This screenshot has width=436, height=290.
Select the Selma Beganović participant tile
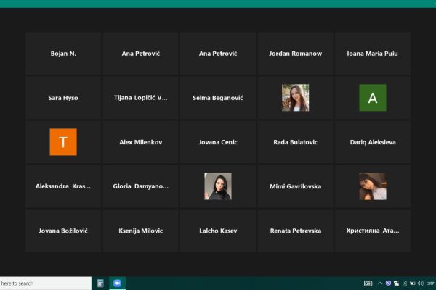coord(218,98)
